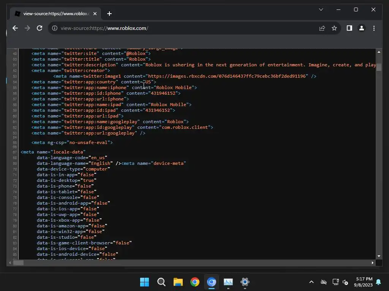Click "com.roblox.client" value
Screen dimensions: 389x291
185,127
